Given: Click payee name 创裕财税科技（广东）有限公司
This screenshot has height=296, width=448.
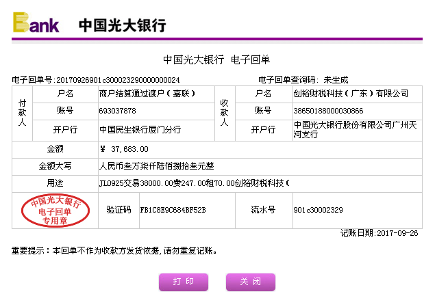Looking at the screenshot, I should click(x=350, y=93).
